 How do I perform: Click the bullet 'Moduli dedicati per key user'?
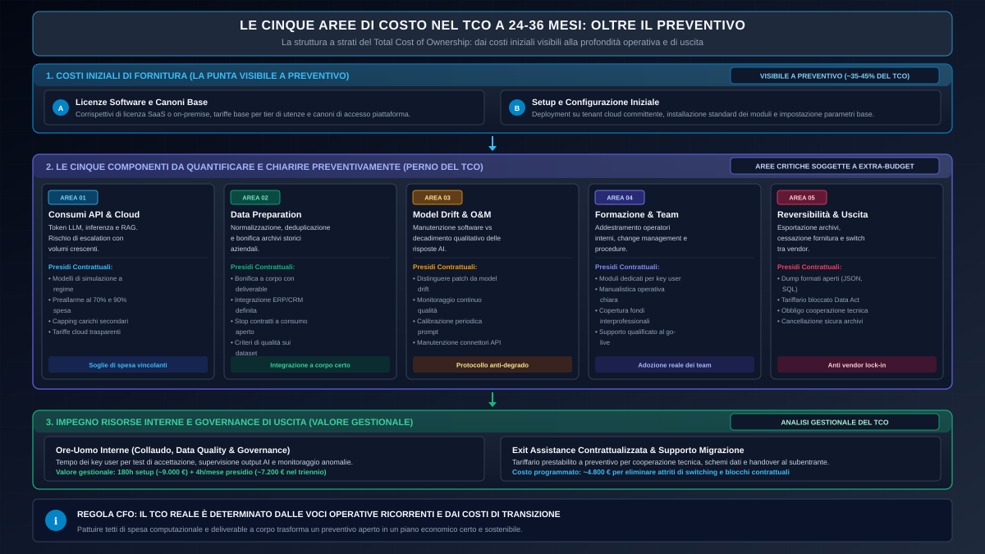(x=638, y=278)
